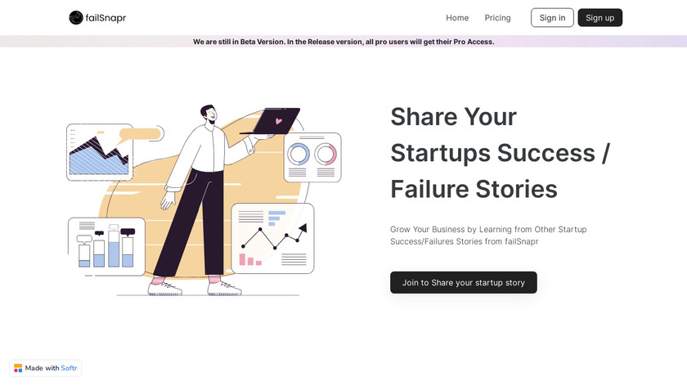The height and width of the screenshot is (386, 687).
Task: Click the line chart card with arrow
Action: click(x=272, y=237)
